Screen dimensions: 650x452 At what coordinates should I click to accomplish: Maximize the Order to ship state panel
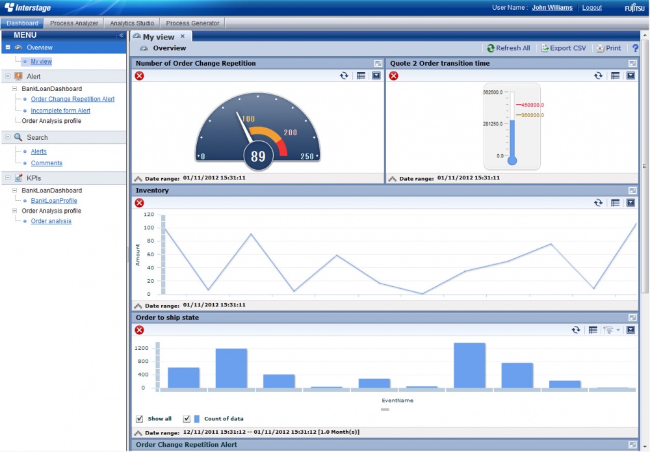click(632, 317)
